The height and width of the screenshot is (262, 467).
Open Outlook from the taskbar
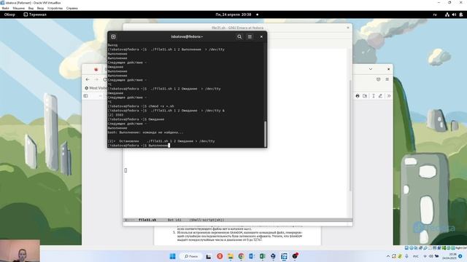coord(251,256)
